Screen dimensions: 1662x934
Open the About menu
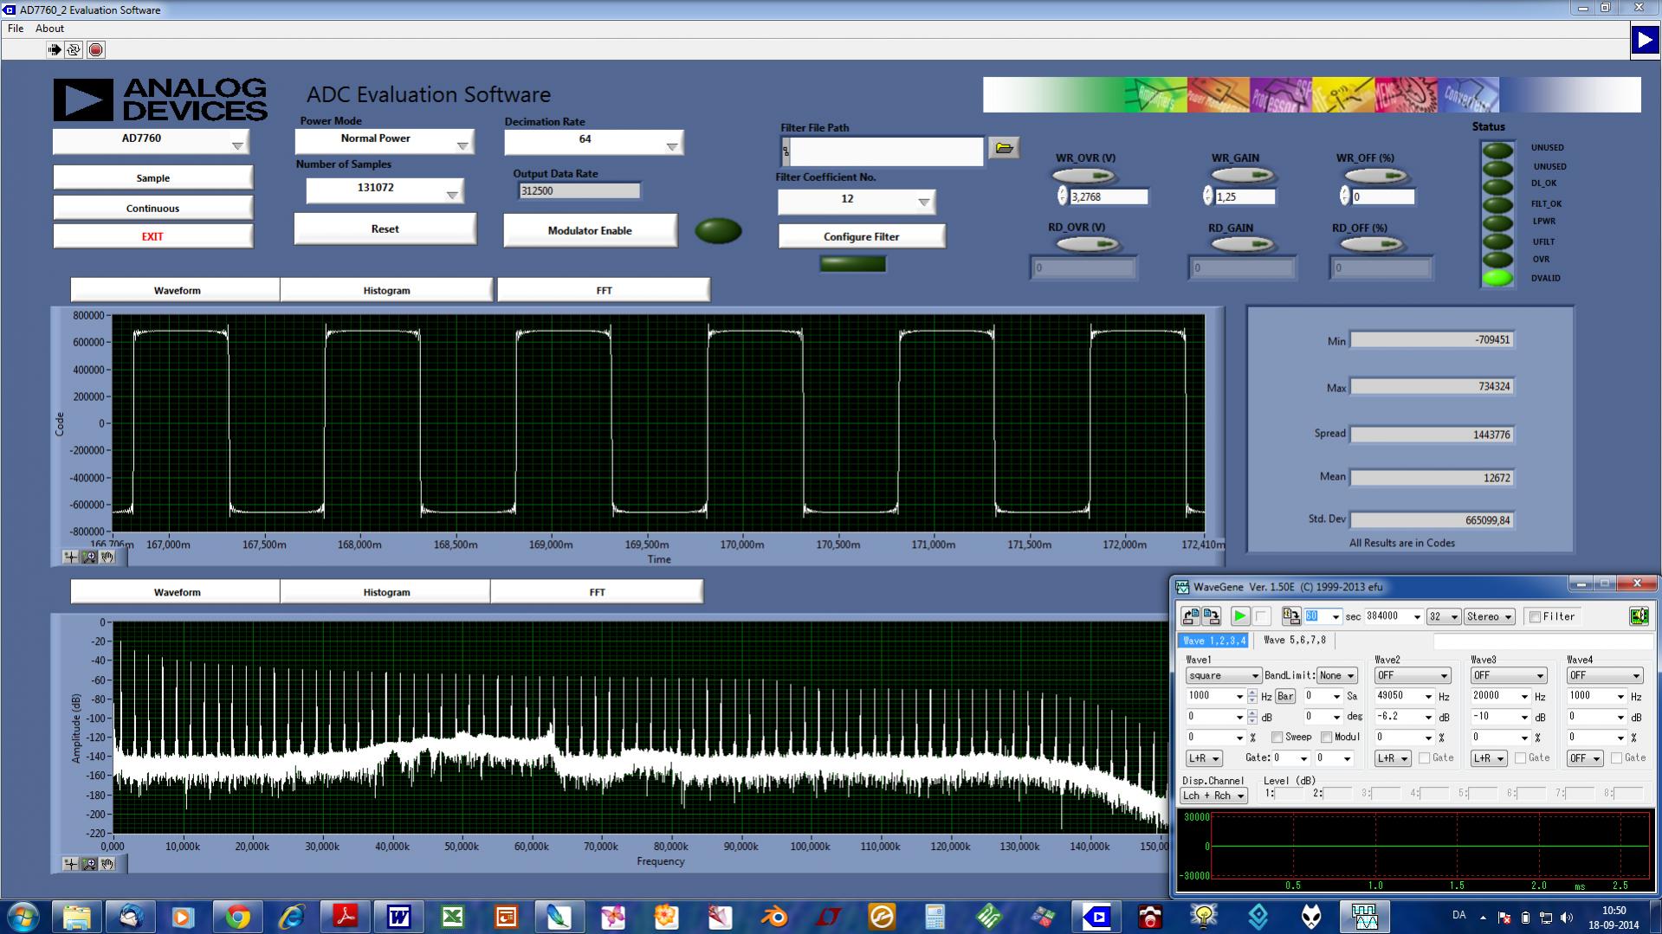[49, 29]
